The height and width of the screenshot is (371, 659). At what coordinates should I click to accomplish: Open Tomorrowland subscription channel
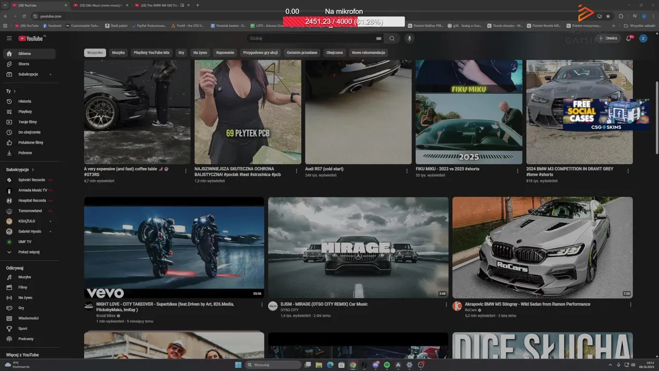click(x=29, y=211)
